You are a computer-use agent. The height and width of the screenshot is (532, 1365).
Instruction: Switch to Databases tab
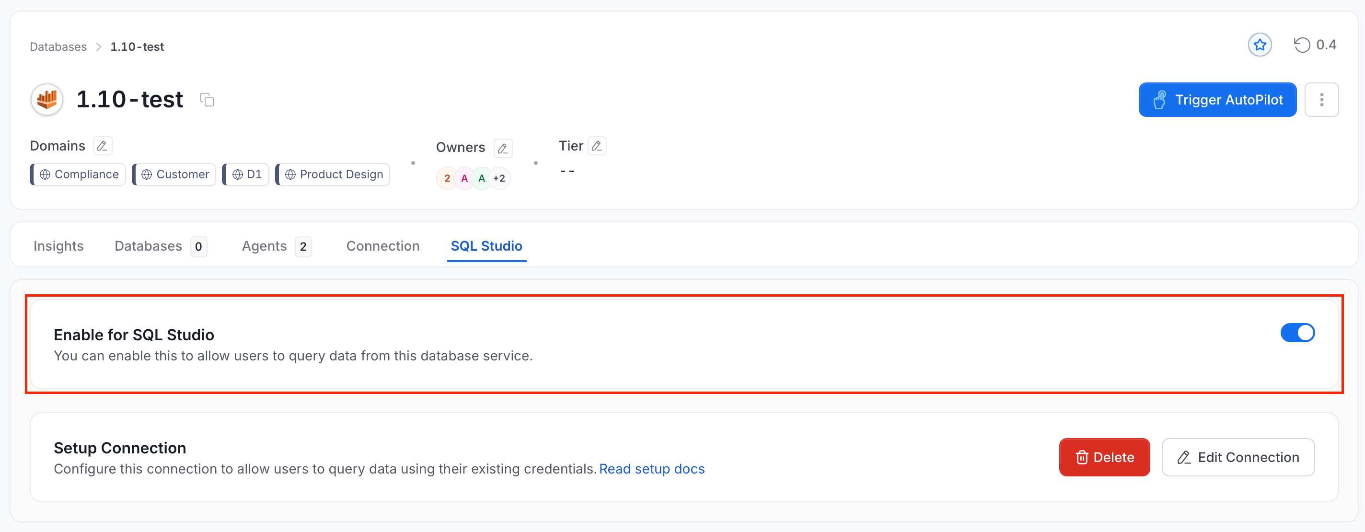[x=161, y=246]
